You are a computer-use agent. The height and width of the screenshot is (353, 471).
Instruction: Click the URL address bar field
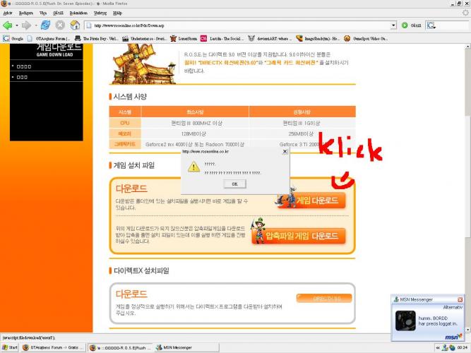242,25
